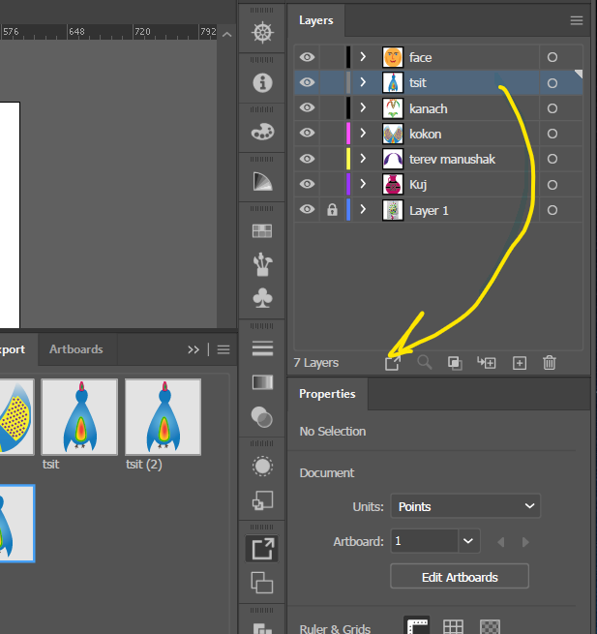Viewport: 597px width, 634px height.
Task: Click Collect for Export icon in Layers panel
Action: (393, 363)
